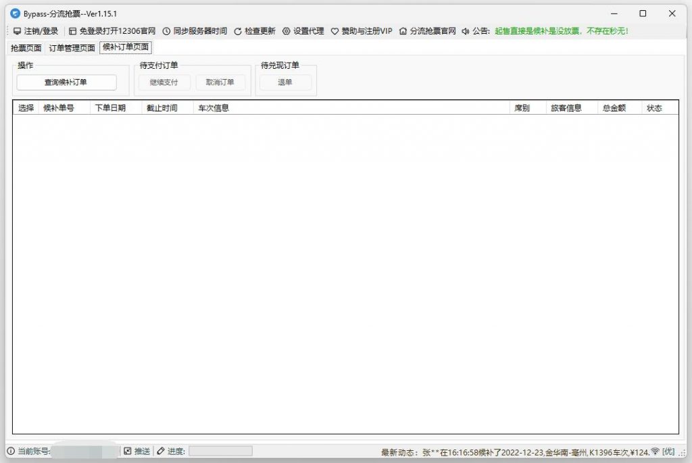Screen dimensions: 692x463
Task: Check for updates via 检查更新 refresh icon
Action: point(237,31)
